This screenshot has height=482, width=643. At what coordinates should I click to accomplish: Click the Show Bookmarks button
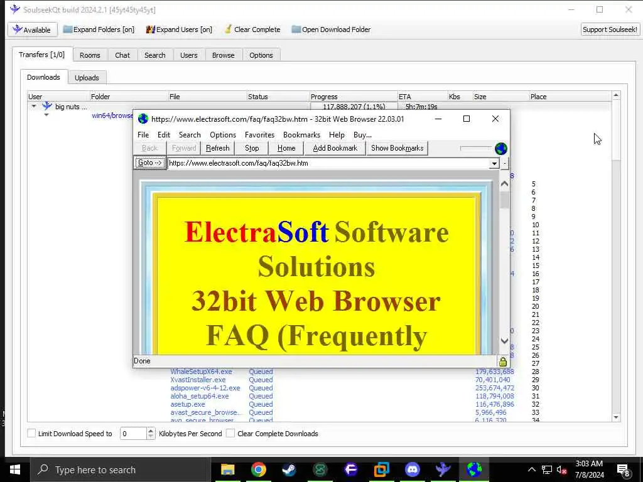[x=397, y=148]
